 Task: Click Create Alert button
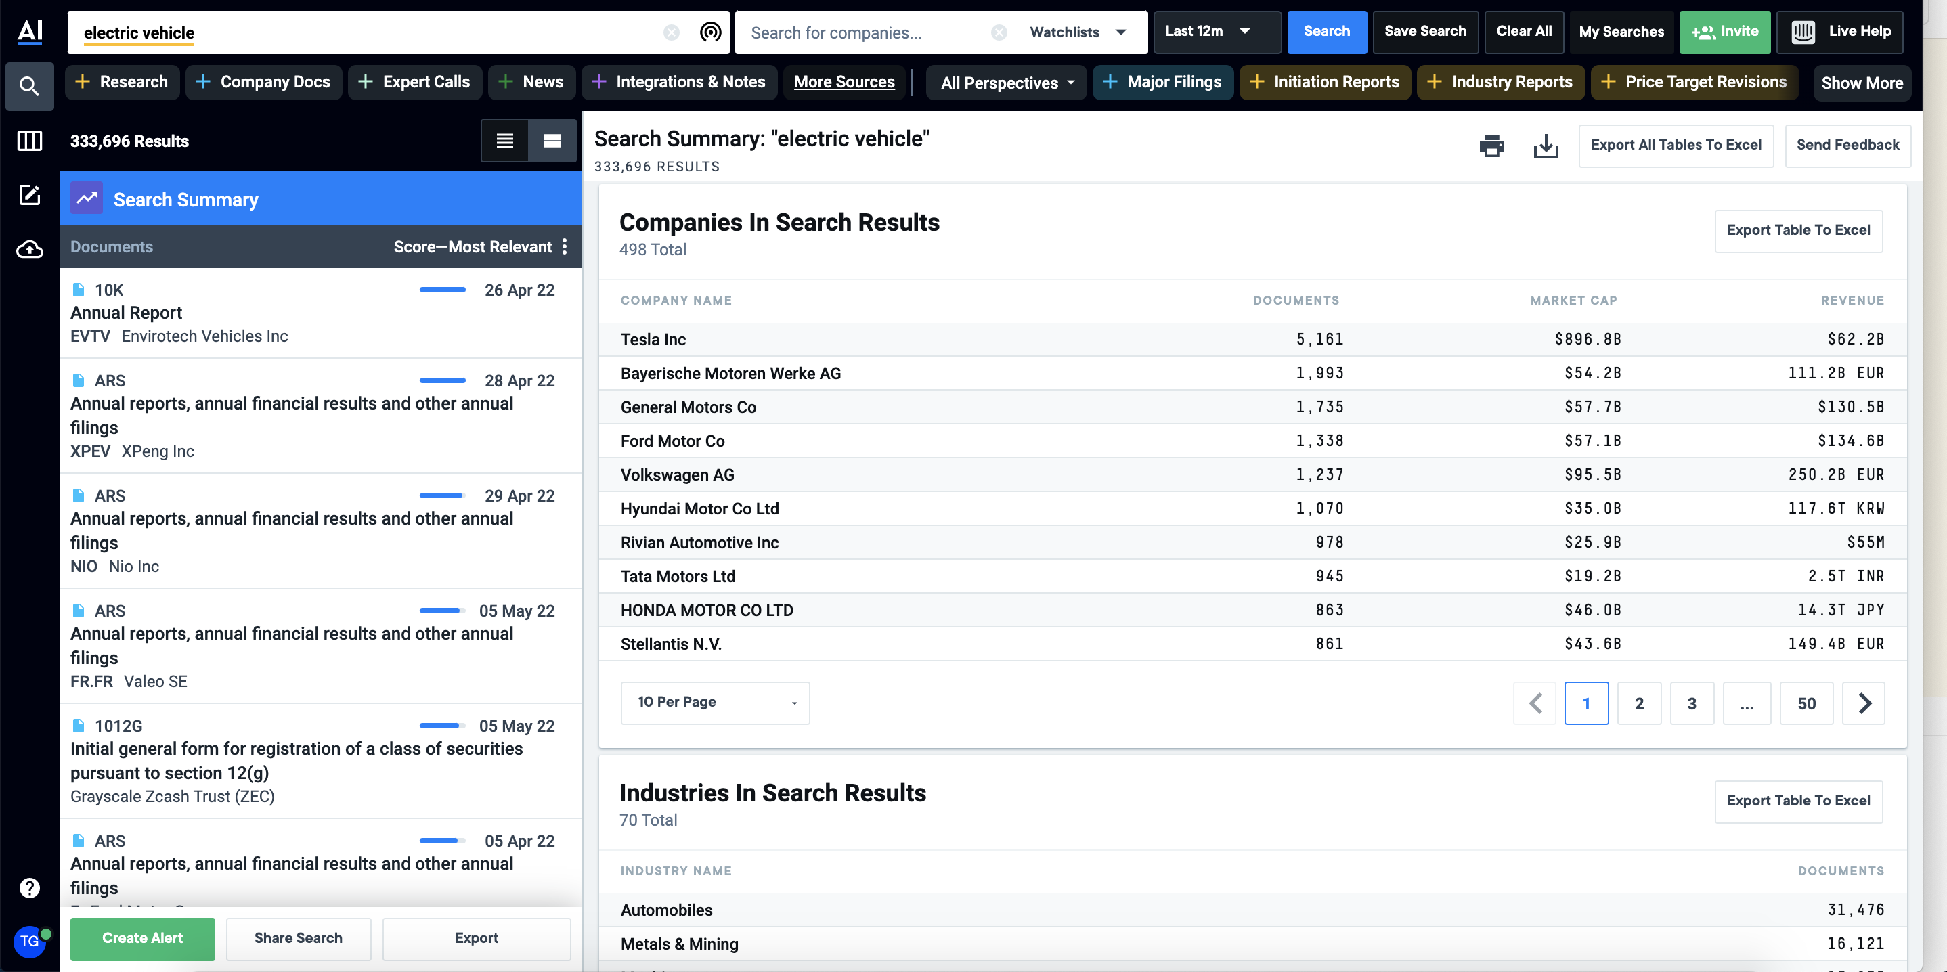coord(142,938)
